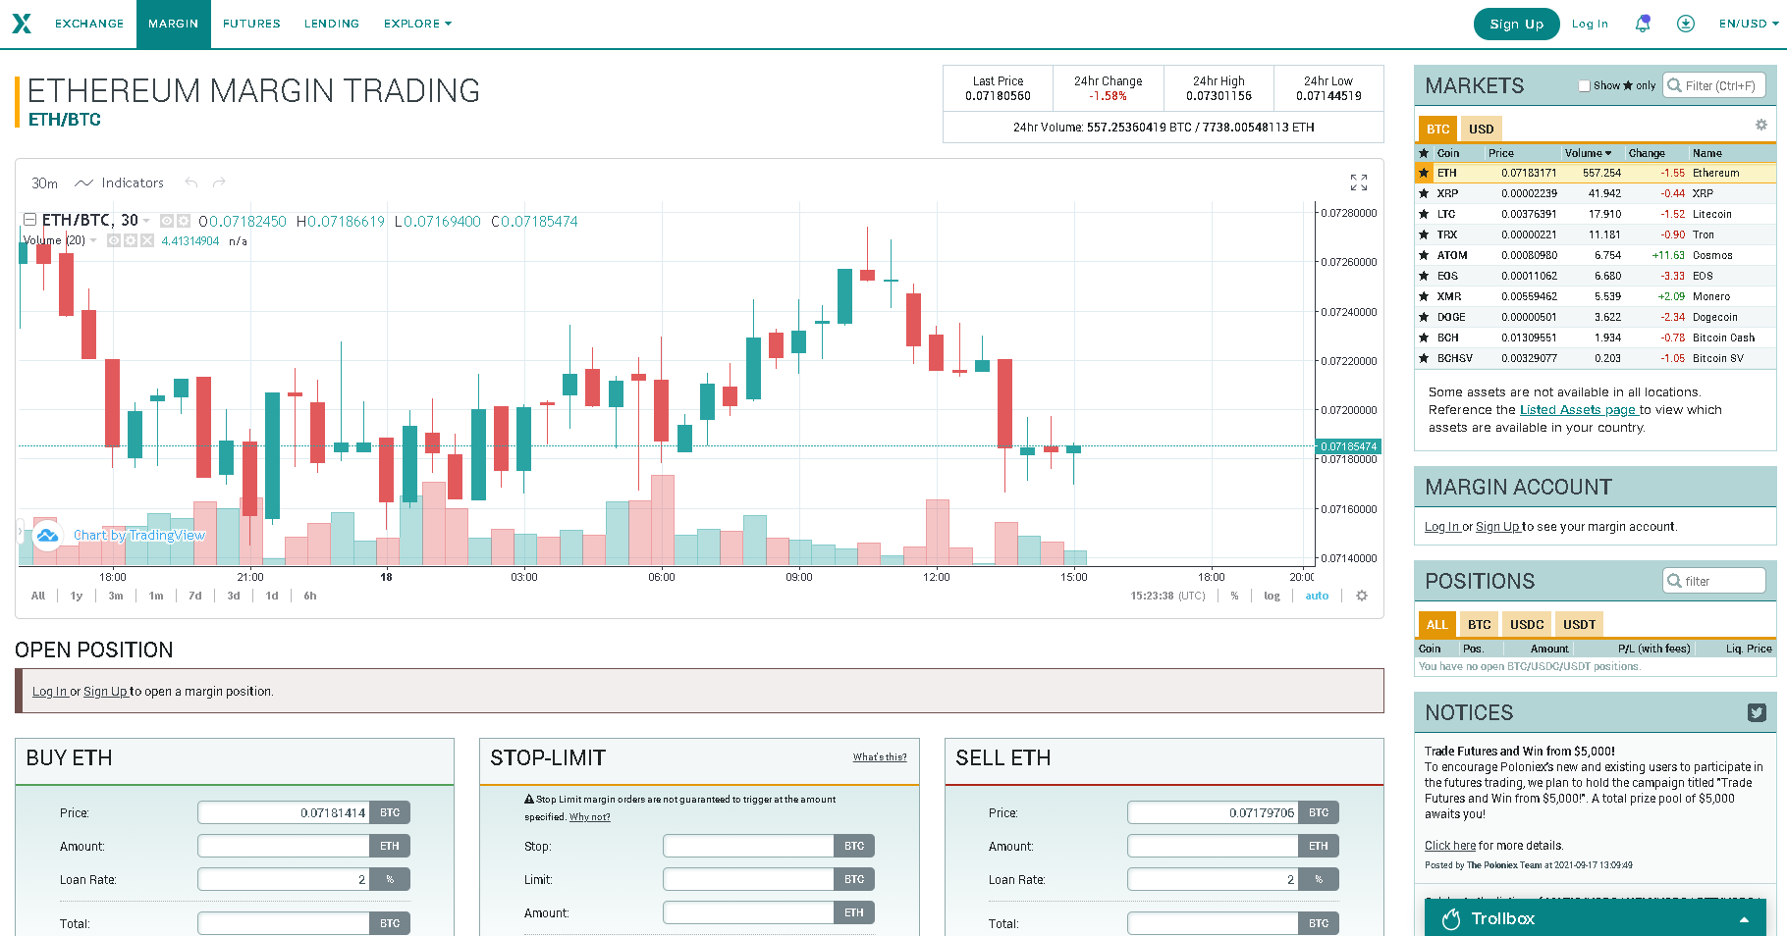The height and width of the screenshot is (936, 1787).
Task: Remove the Volume indicator
Action: pos(147,240)
